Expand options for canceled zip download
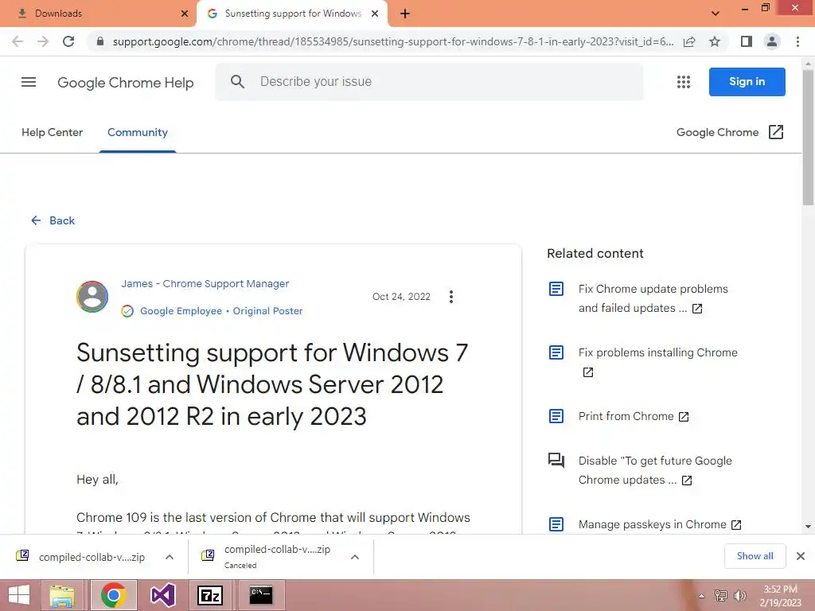 point(355,557)
